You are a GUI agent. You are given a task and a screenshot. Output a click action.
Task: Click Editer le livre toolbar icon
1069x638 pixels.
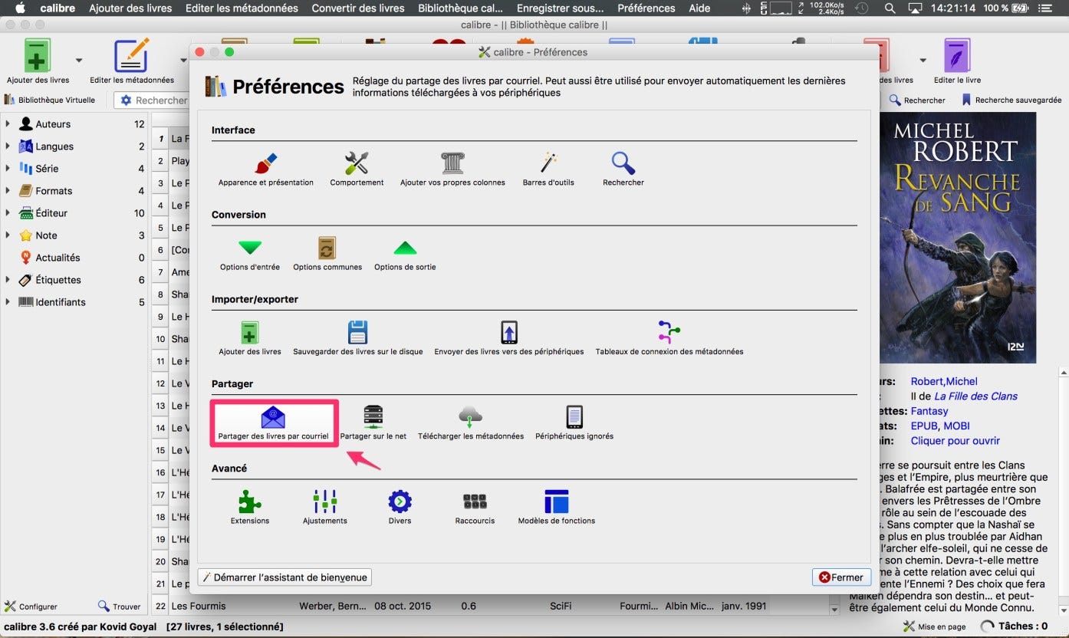click(957, 61)
